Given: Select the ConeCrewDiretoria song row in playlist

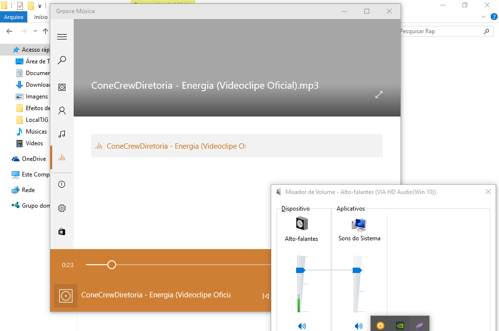Looking at the screenshot, I should pyautogui.click(x=237, y=146).
